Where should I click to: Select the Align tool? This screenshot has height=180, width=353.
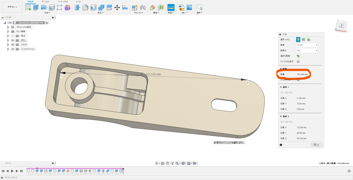pos(125,8)
